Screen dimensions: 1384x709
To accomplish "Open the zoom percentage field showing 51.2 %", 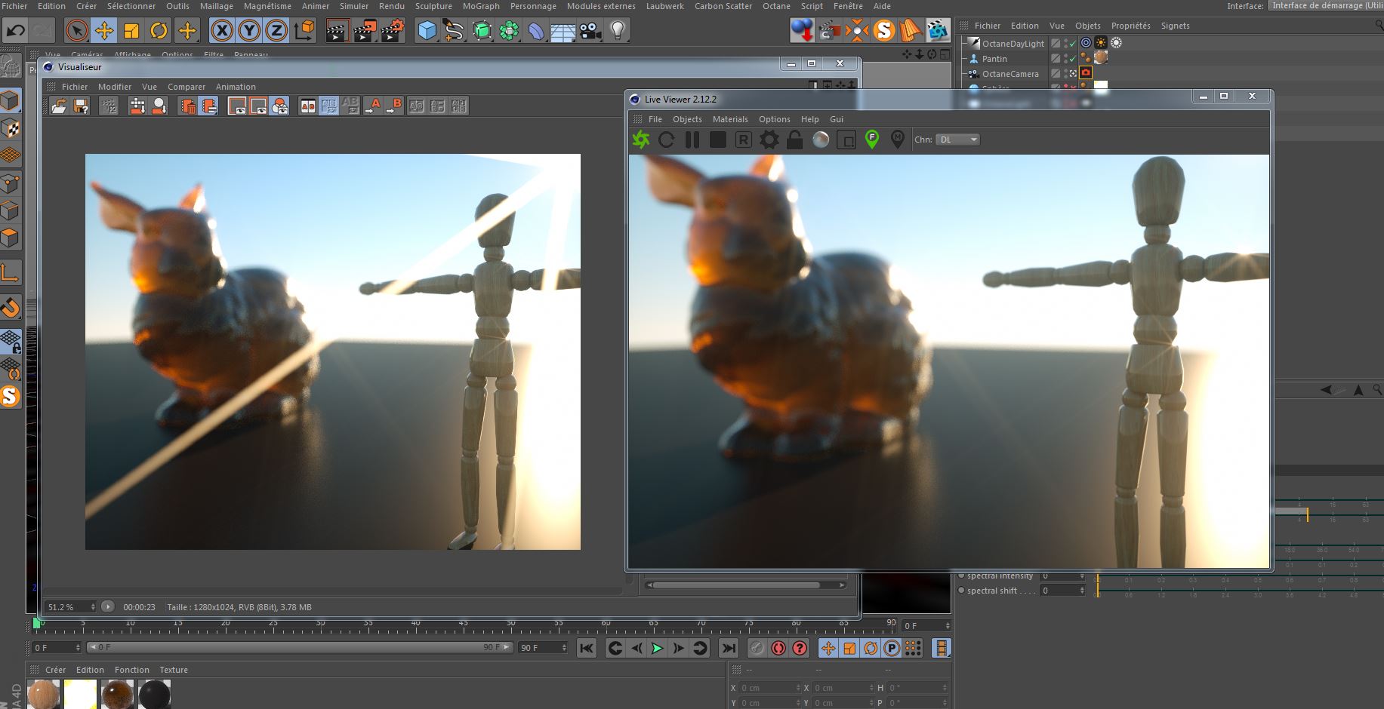I will point(70,607).
